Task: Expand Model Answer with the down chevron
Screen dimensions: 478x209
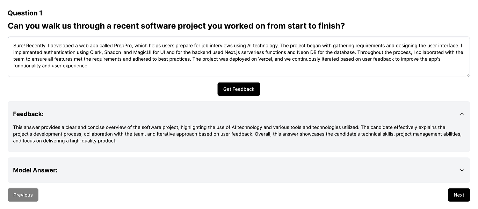Action: [x=462, y=170]
